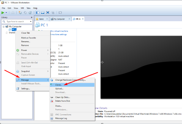
Task: Click the Delete from Disk icon
Action: coord(52,101)
